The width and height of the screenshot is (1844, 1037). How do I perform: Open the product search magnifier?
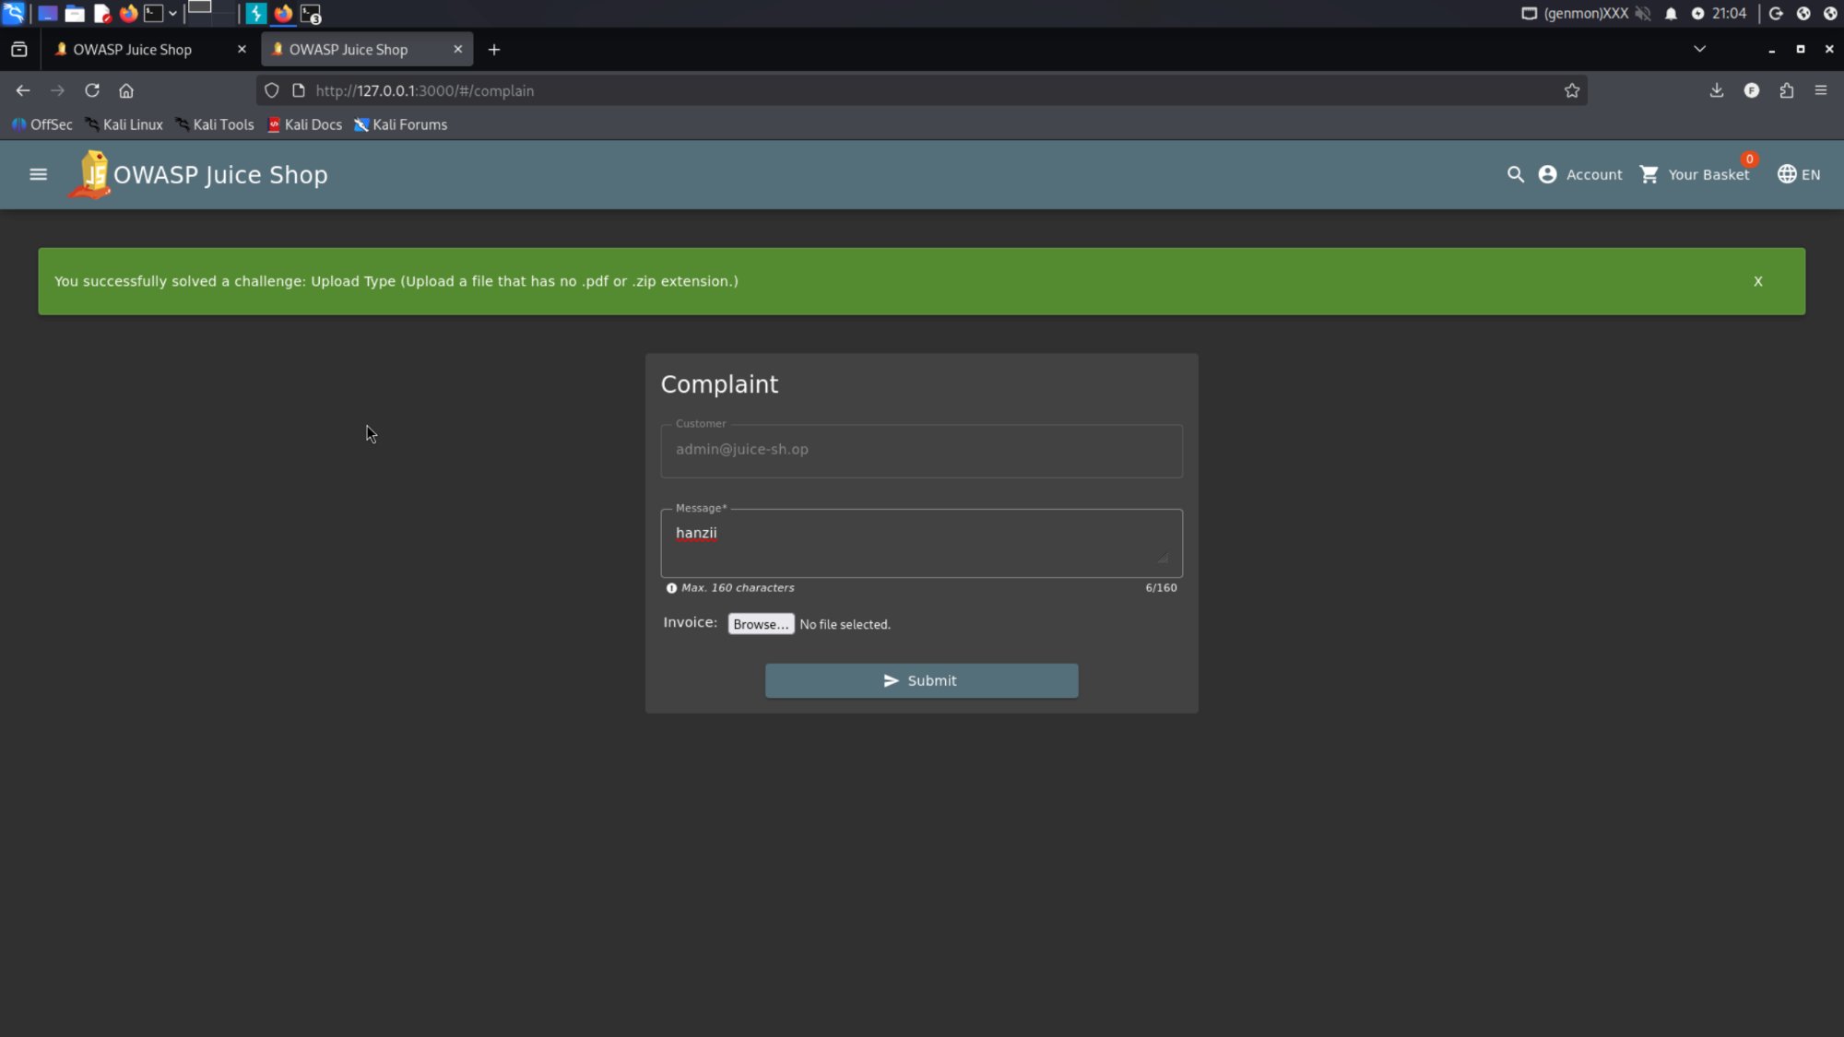tap(1515, 174)
